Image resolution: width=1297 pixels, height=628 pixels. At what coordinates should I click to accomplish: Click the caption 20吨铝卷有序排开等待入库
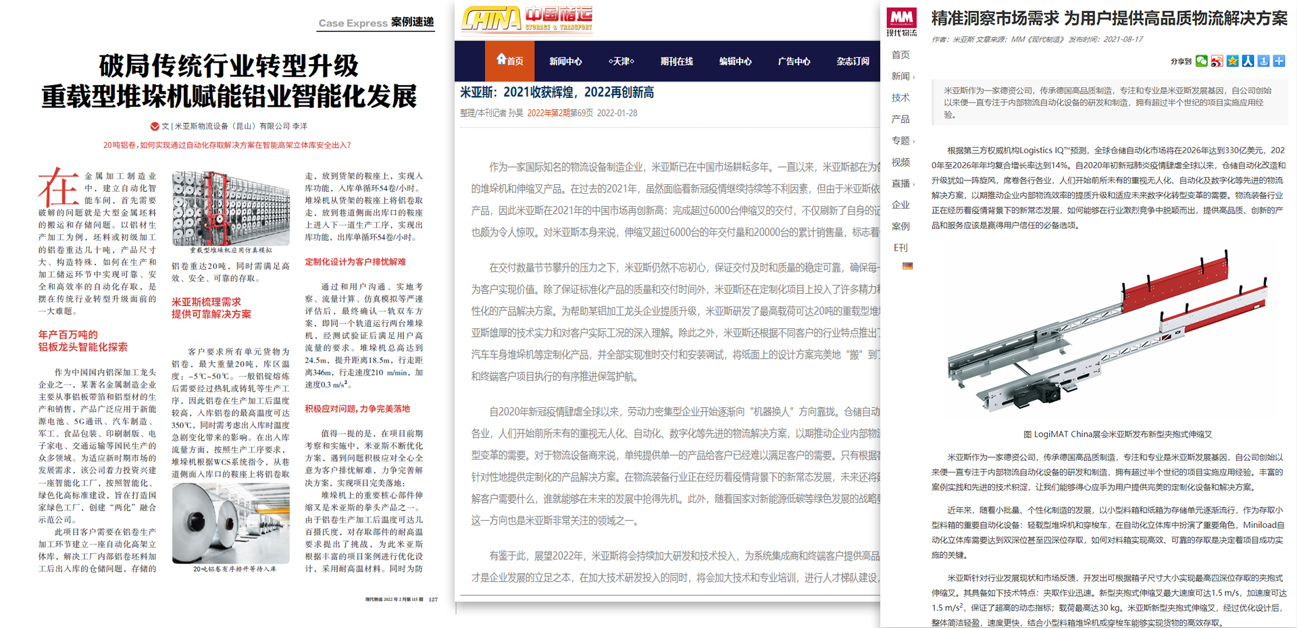234,569
